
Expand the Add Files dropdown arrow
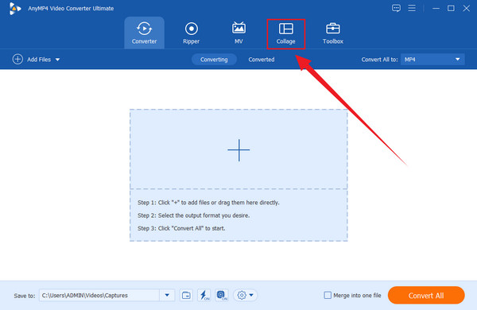[x=57, y=60]
